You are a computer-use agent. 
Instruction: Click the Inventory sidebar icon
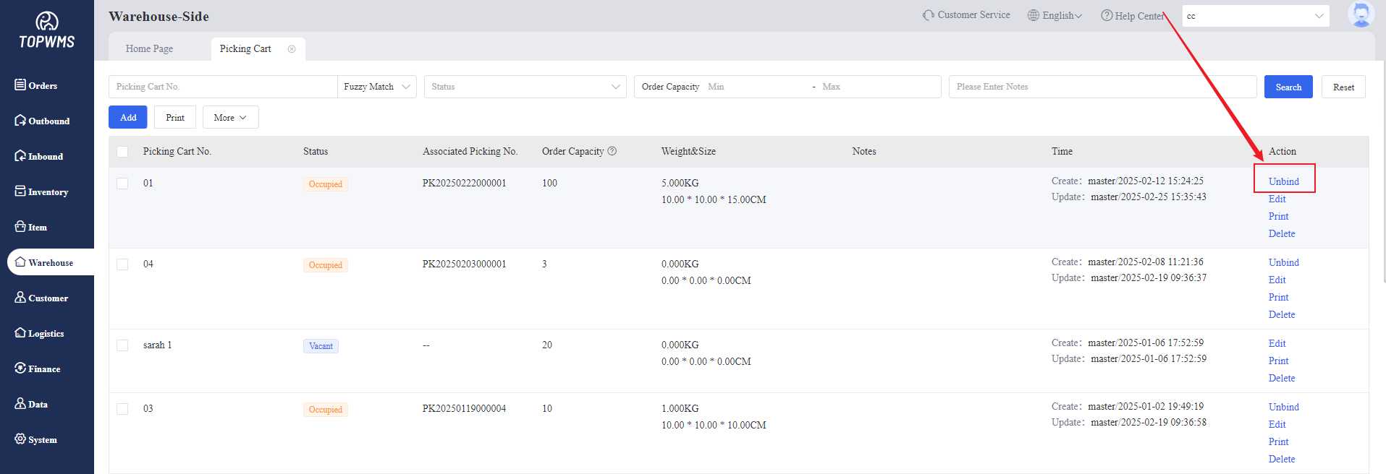coord(20,191)
